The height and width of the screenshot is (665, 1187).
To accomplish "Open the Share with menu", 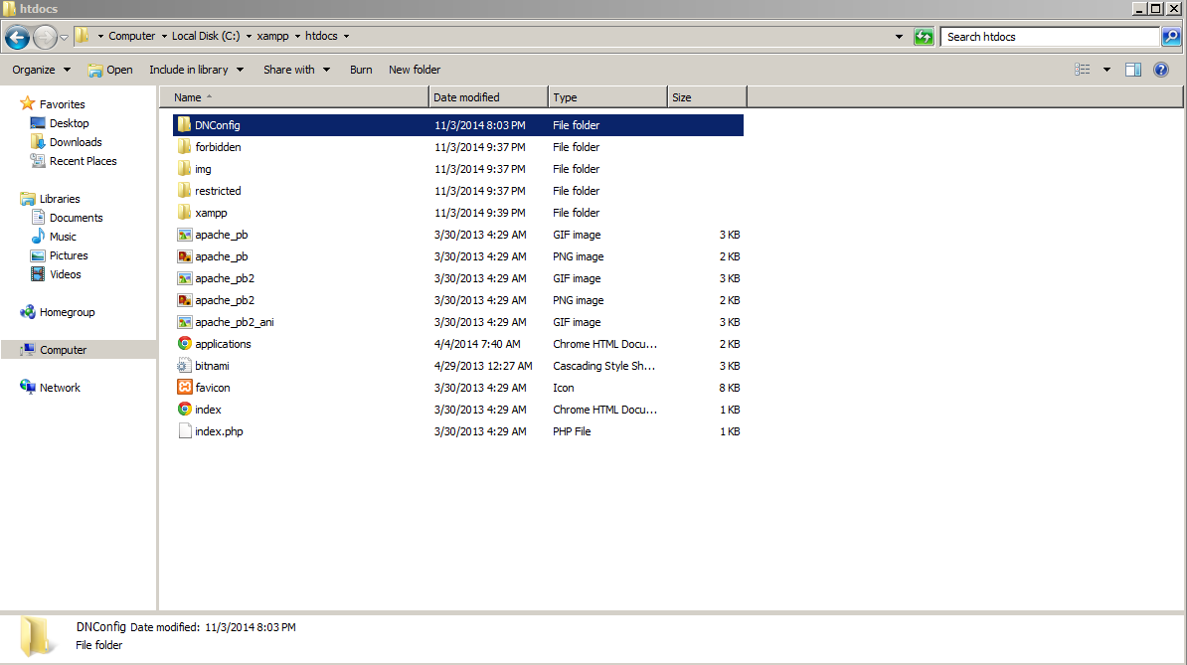I will pos(296,70).
